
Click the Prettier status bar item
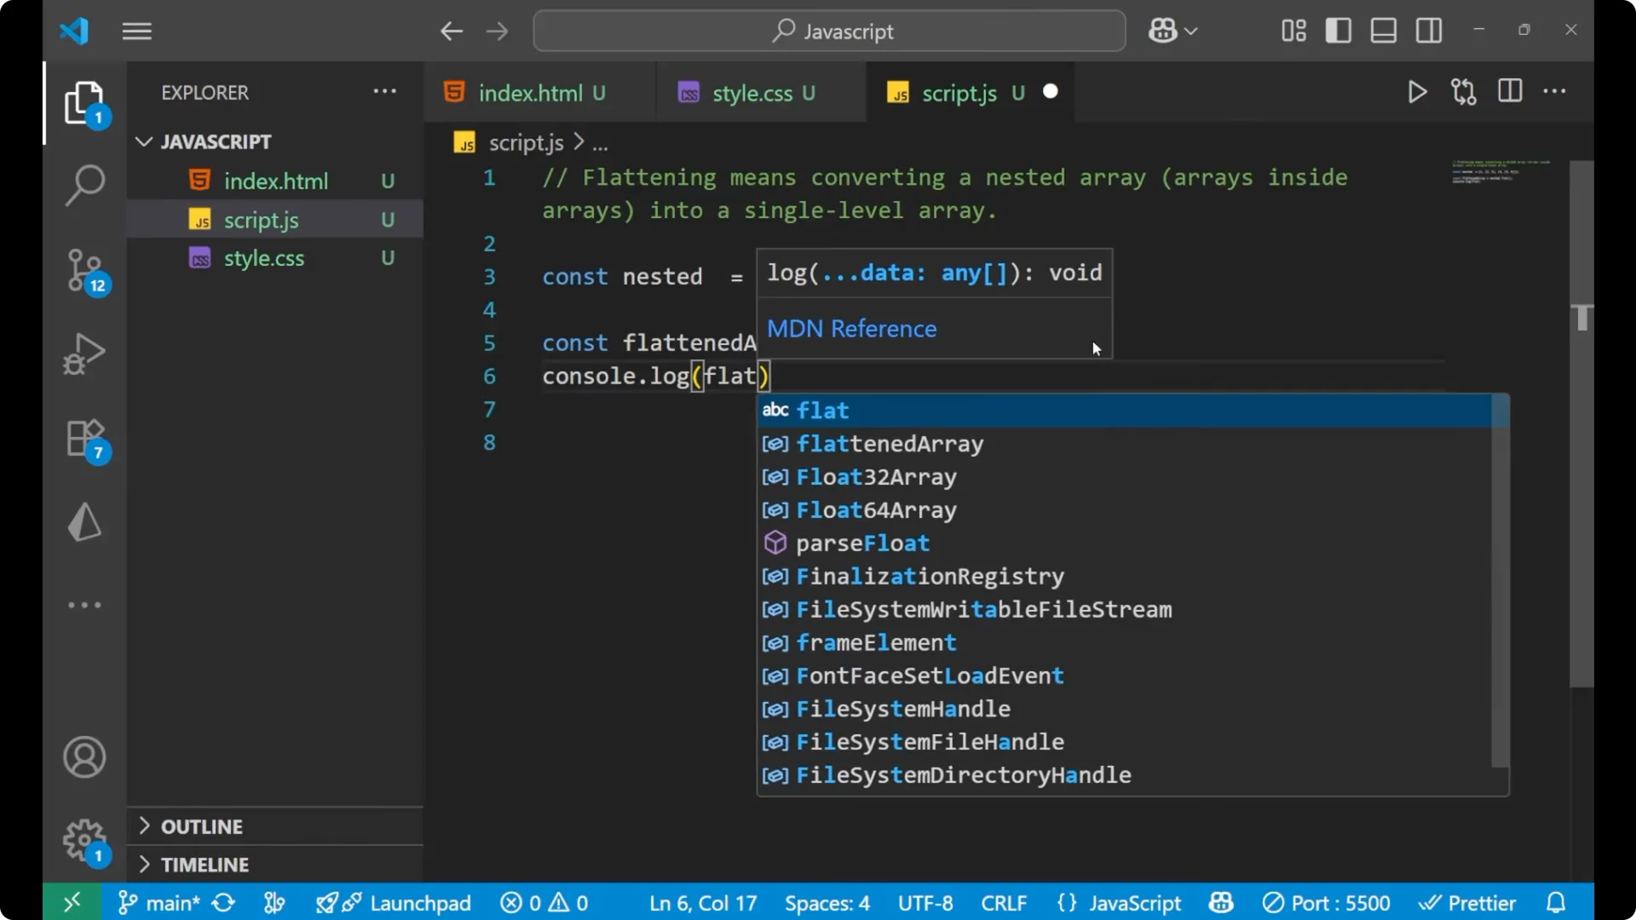pos(1468,902)
